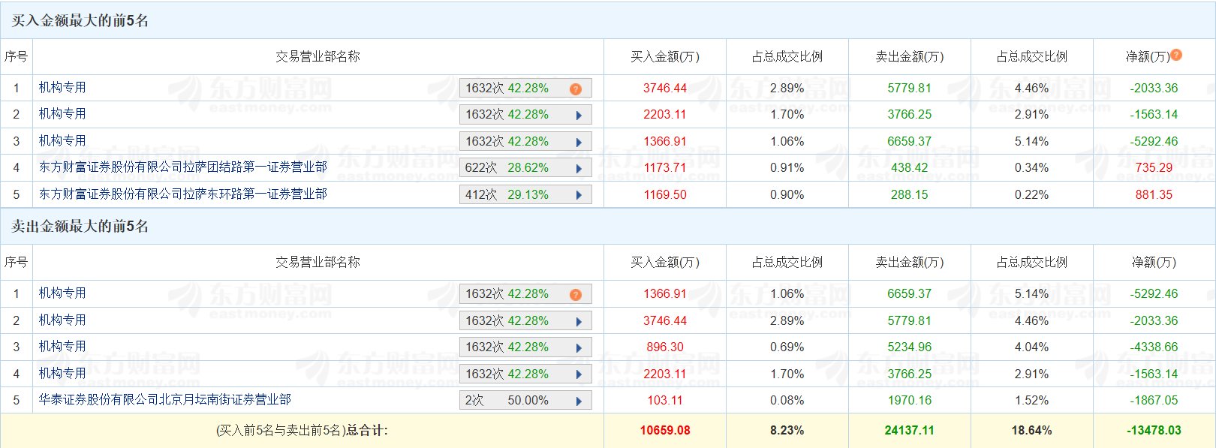This screenshot has width=1216, height=448.
Task: Expand arrow in sell table row 2
Action: point(579,321)
